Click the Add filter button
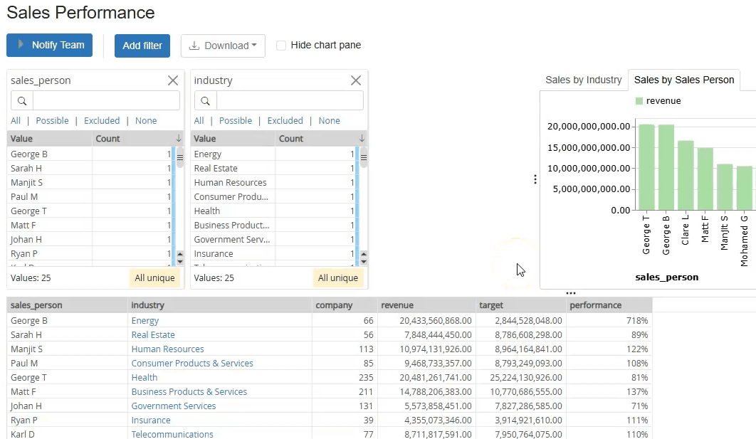756x439 pixels. click(x=142, y=46)
